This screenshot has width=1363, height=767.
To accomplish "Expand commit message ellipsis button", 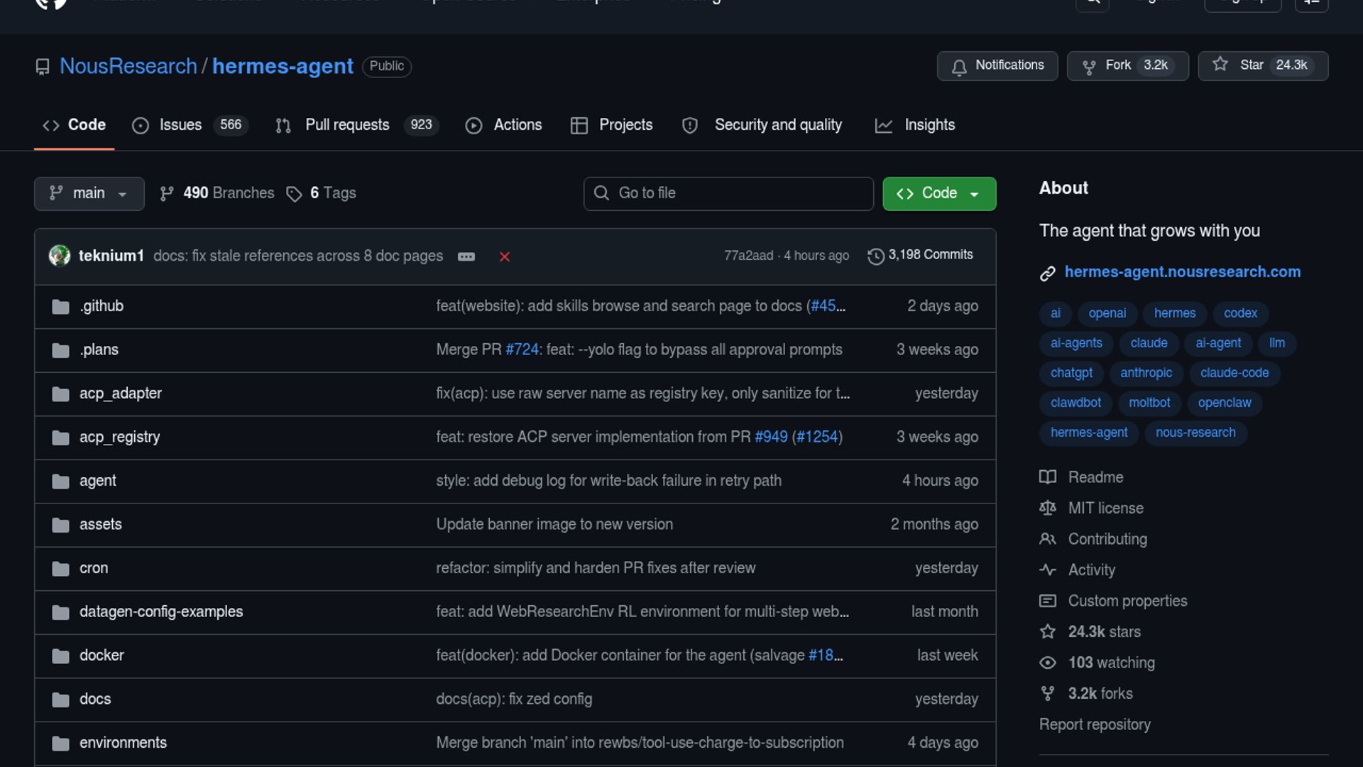I will coord(466,256).
